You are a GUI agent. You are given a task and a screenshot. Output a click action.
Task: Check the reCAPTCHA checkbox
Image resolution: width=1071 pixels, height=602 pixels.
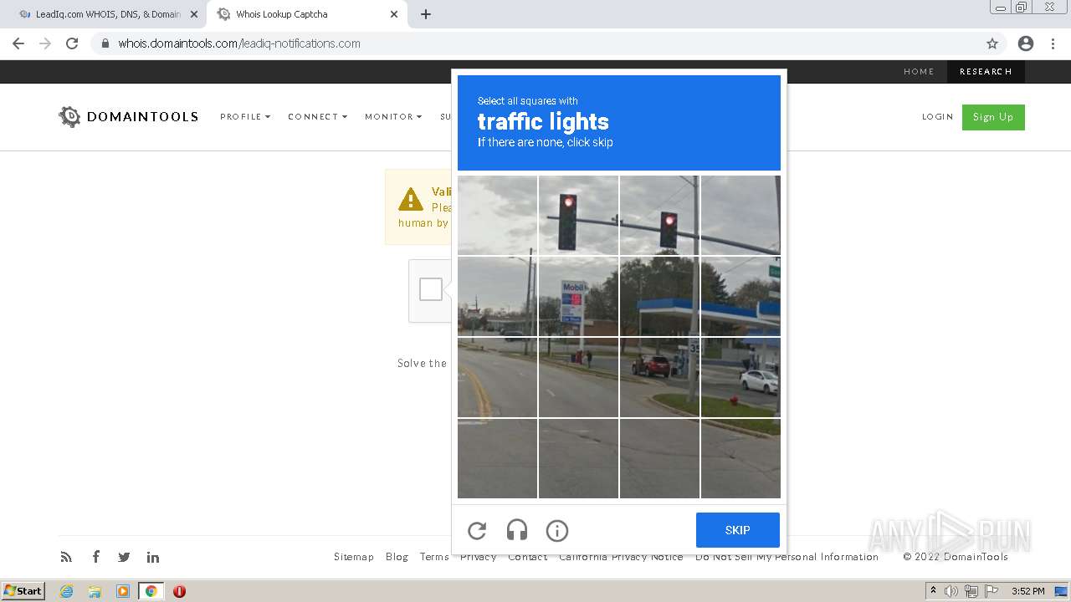click(431, 289)
